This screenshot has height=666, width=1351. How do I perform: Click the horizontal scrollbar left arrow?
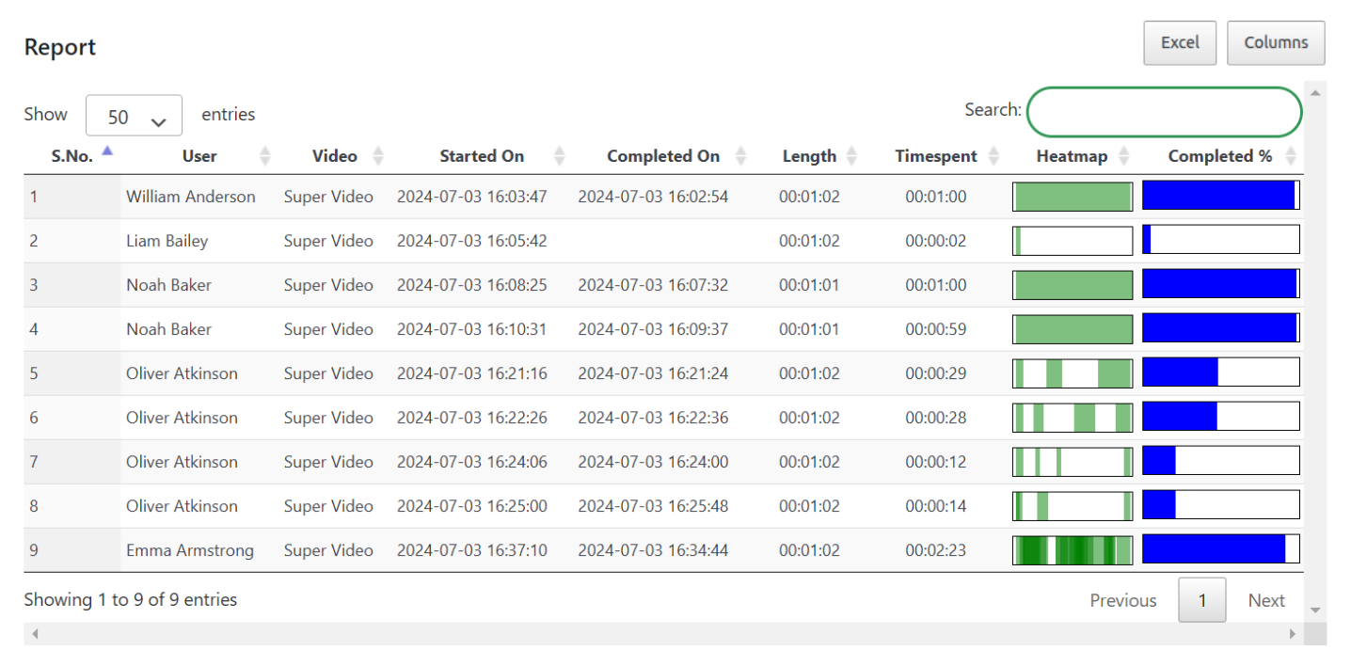[35, 634]
